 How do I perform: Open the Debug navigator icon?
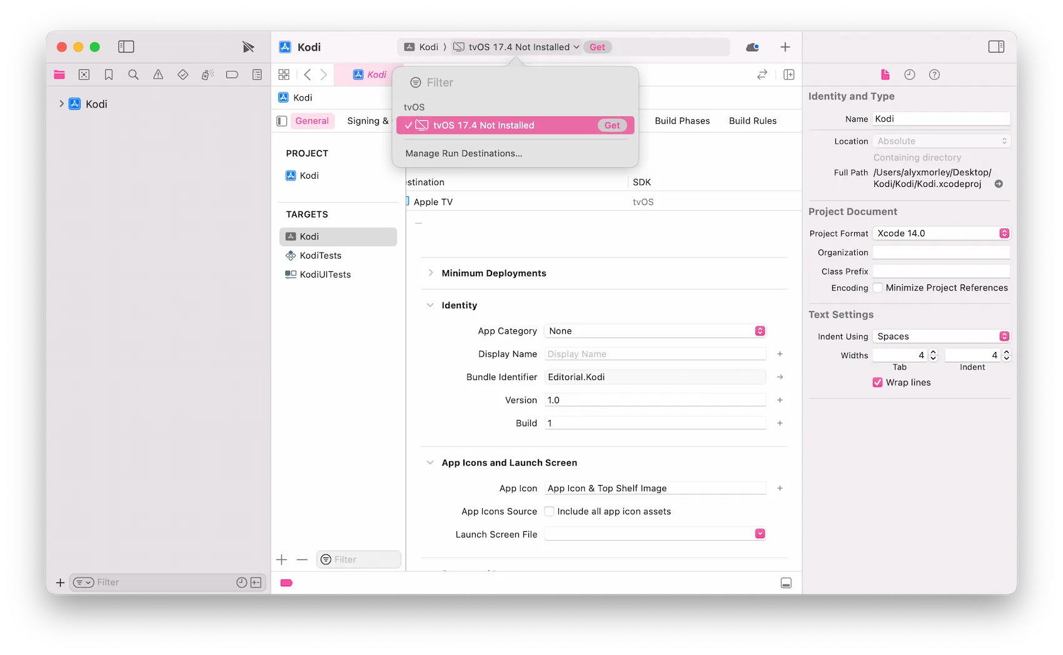(x=208, y=75)
